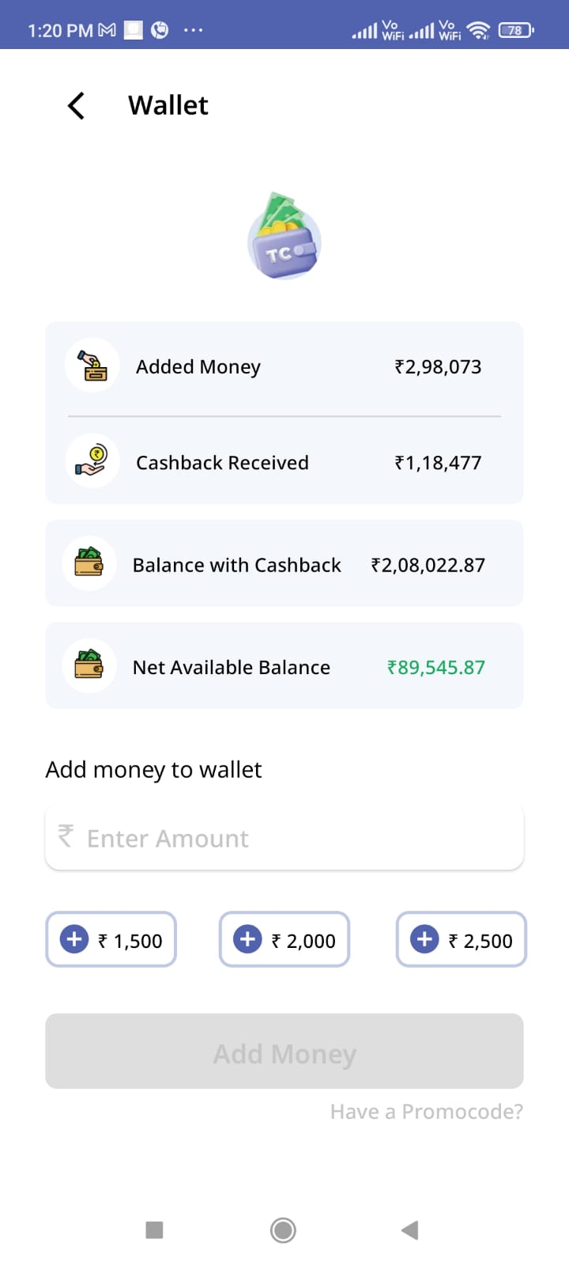The width and height of the screenshot is (569, 1266).
Task: Tap the Cashback Received hand-coin icon
Action: pos(92,461)
